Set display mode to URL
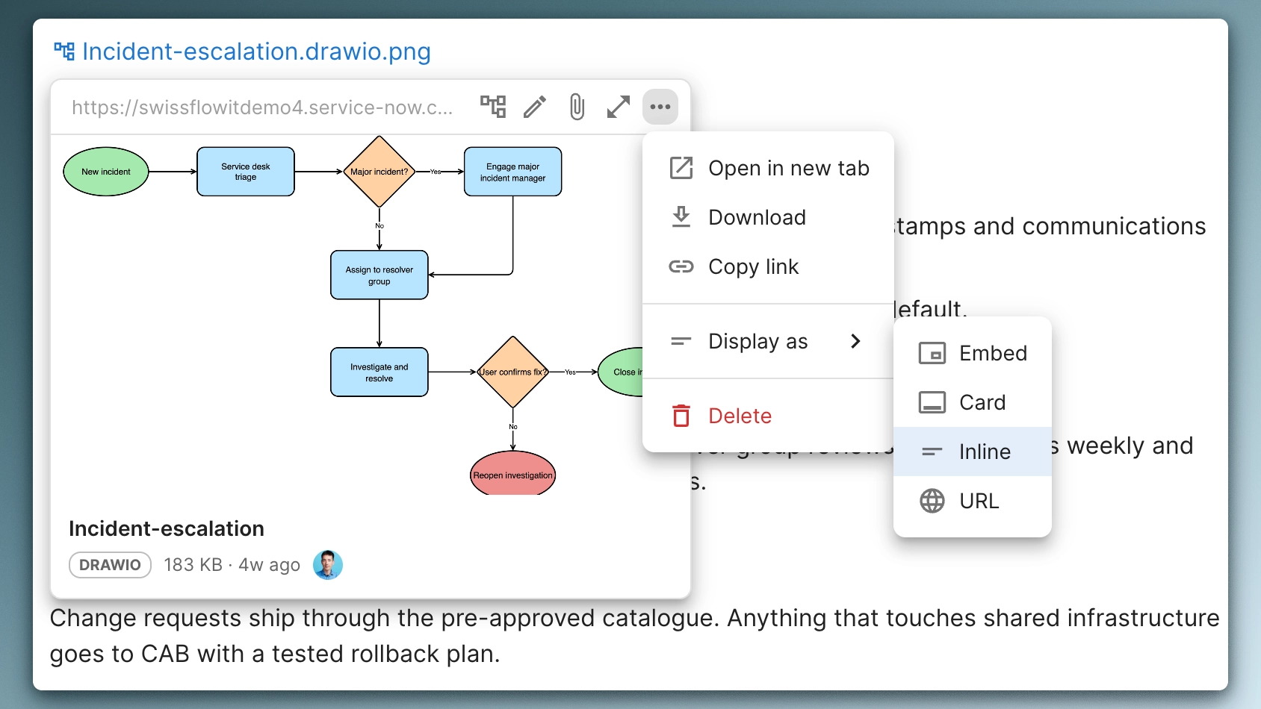Viewport: 1261px width, 709px height. click(973, 501)
